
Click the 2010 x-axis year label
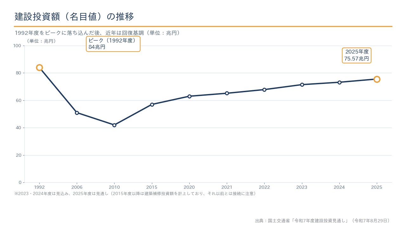[114, 187]
